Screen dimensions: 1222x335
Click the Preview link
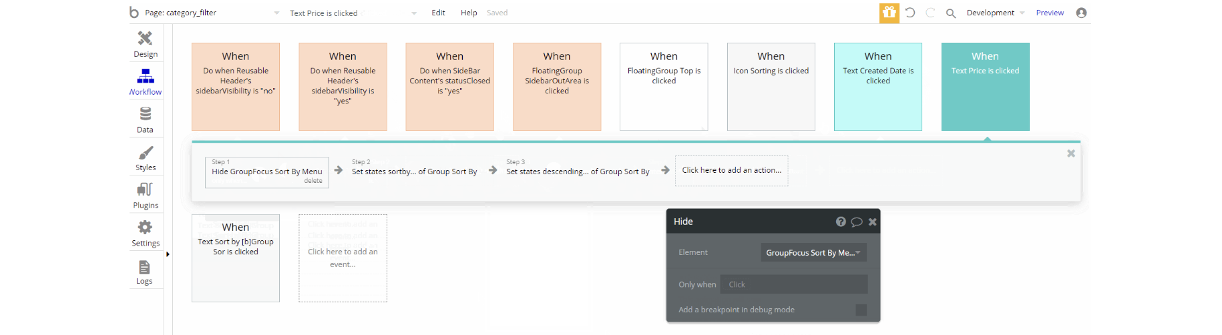click(x=1050, y=13)
